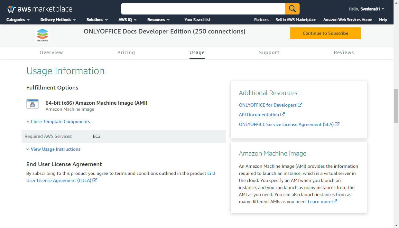
Task: Switch to the Pricing tab
Action: [126, 52]
